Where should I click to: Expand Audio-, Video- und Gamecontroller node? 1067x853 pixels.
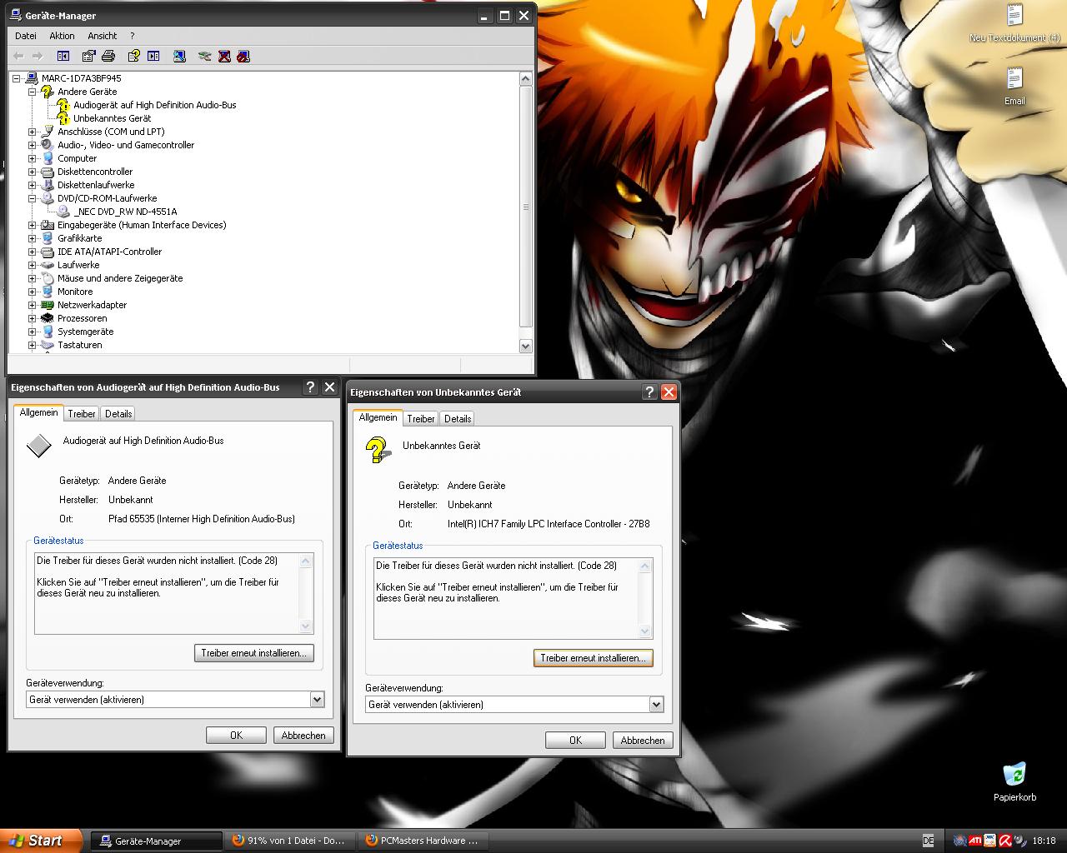[x=33, y=145]
